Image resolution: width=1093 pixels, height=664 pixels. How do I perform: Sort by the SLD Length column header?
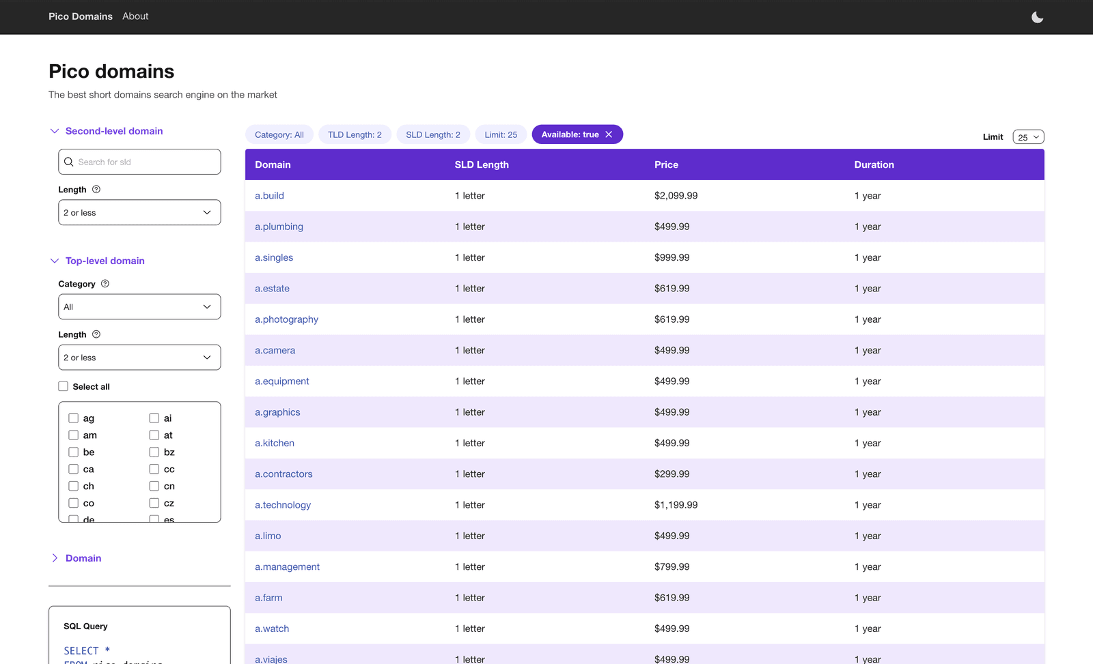point(482,164)
